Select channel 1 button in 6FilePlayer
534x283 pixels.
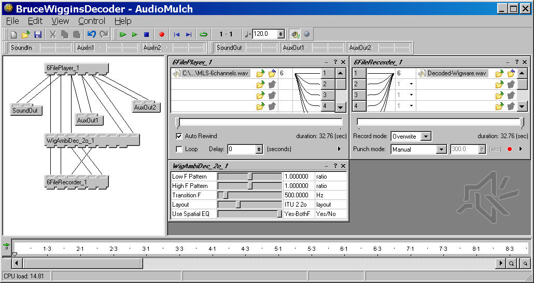pos(328,73)
